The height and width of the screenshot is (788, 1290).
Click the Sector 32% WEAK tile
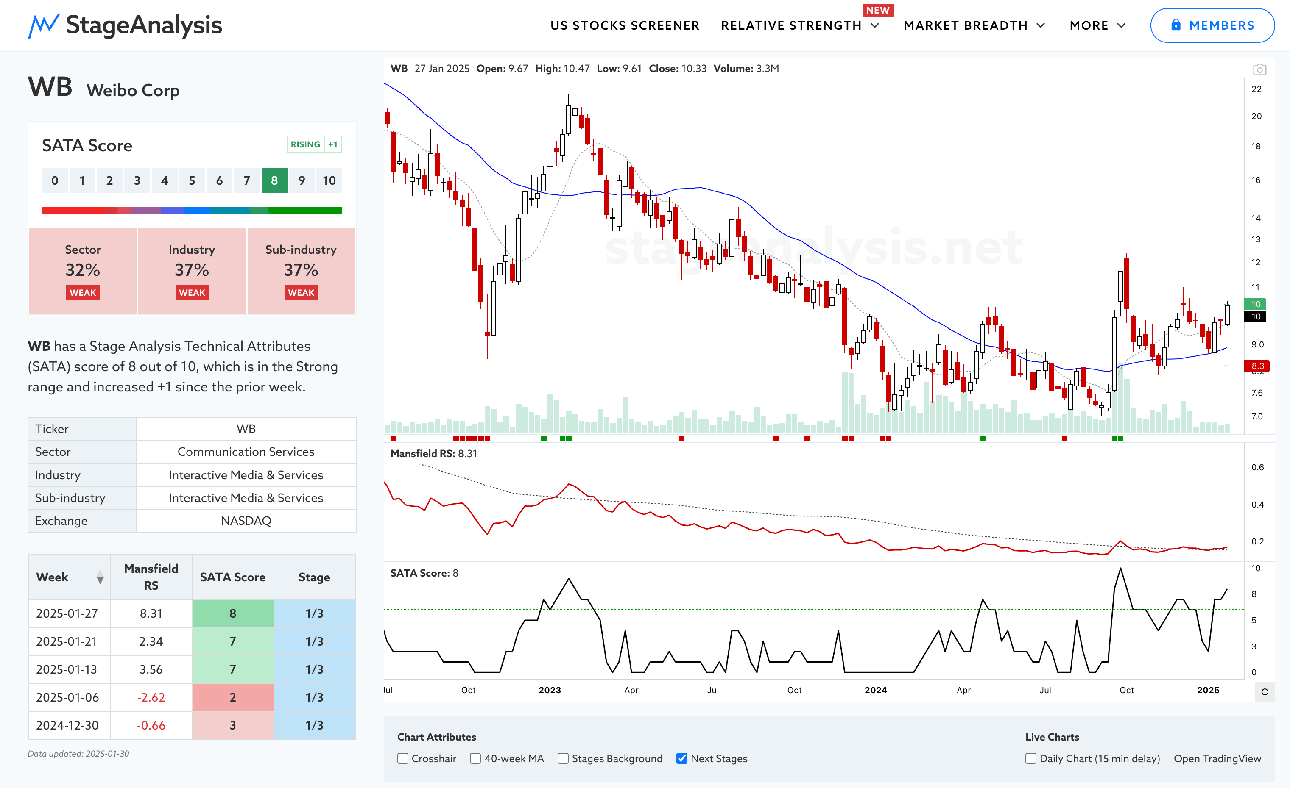click(x=83, y=270)
